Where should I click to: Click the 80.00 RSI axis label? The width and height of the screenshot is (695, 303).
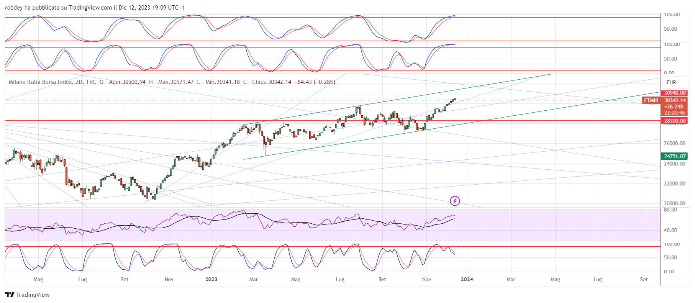tap(670, 210)
